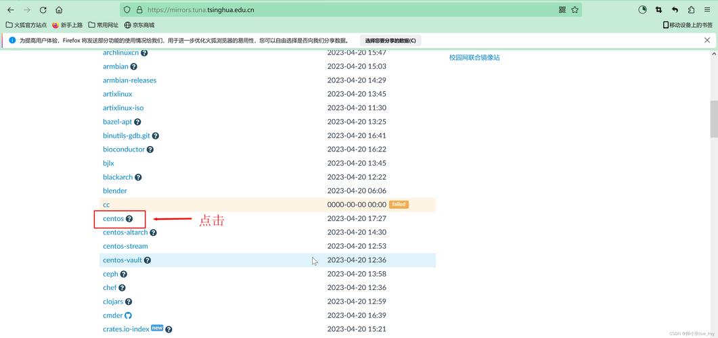
Task: Click the forward navigation arrow
Action: (26, 10)
